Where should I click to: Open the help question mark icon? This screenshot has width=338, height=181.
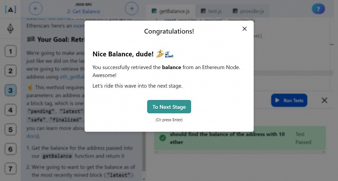point(318,9)
